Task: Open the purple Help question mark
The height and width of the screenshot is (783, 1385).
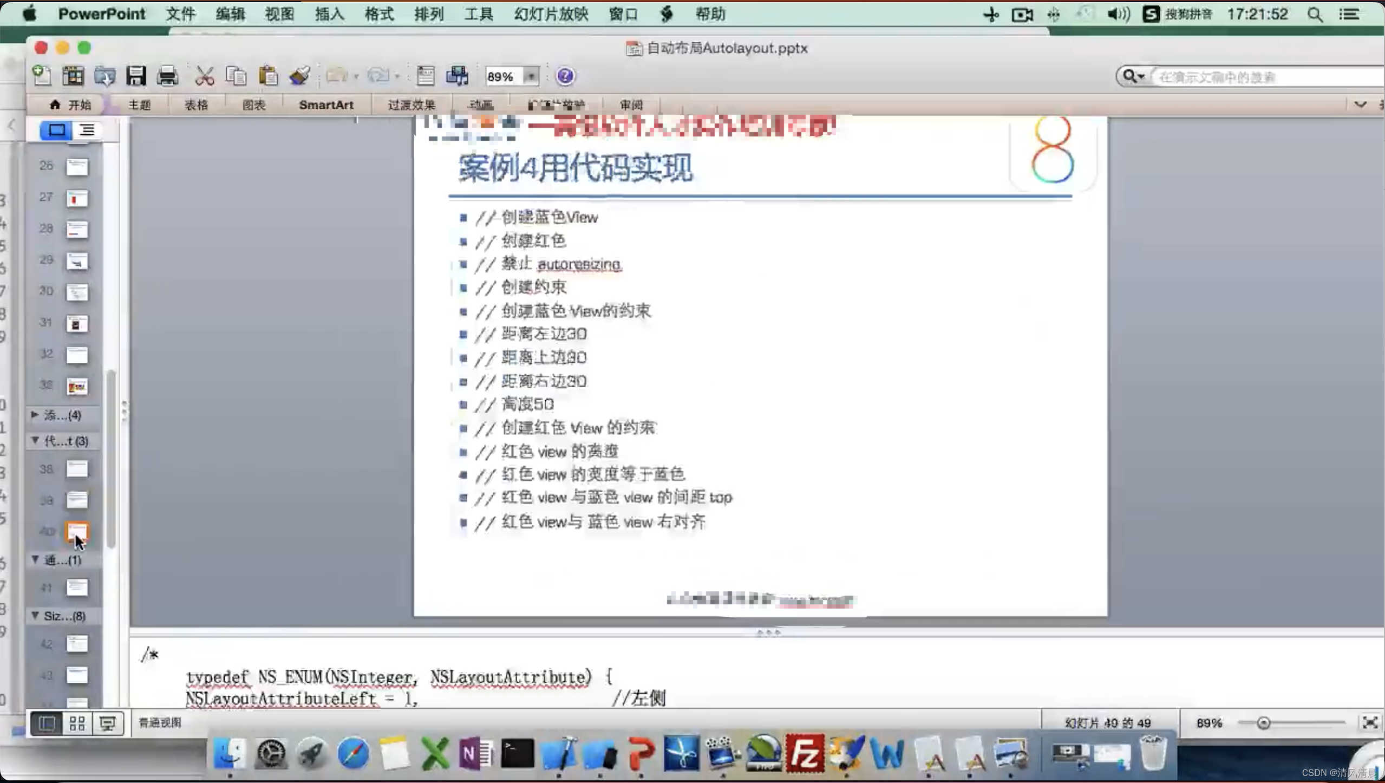Action: click(565, 76)
